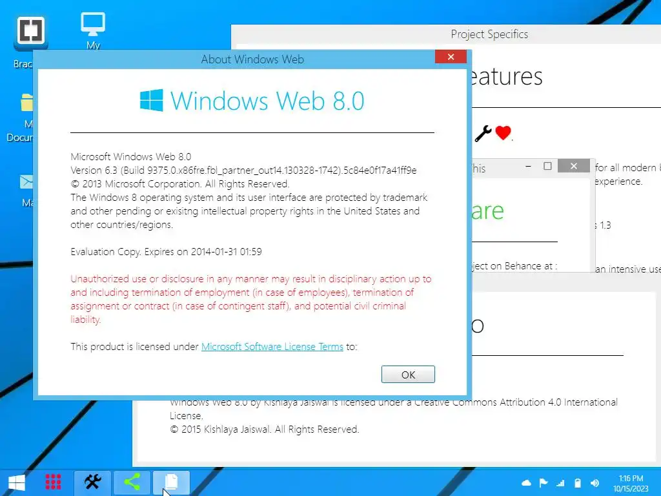This screenshot has width=661, height=496.
Task: Open the Start menu Windows logo
Action: (16, 483)
